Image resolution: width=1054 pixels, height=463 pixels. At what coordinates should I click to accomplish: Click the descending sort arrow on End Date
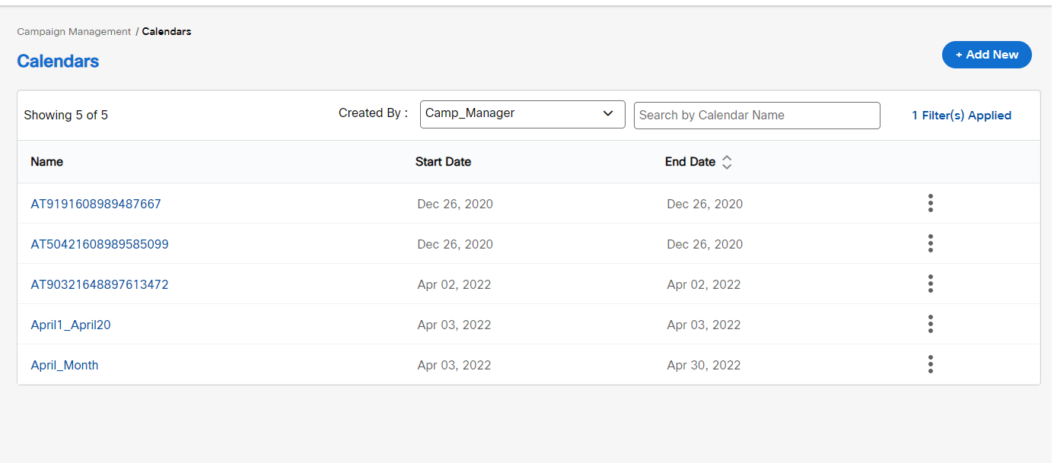(x=727, y=166)
